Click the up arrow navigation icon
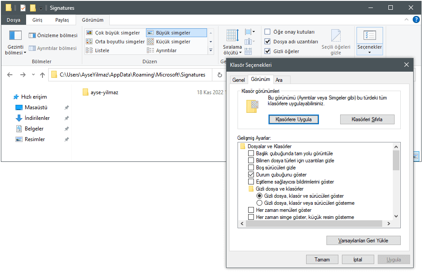422x272 pixels. click(42, 75)
